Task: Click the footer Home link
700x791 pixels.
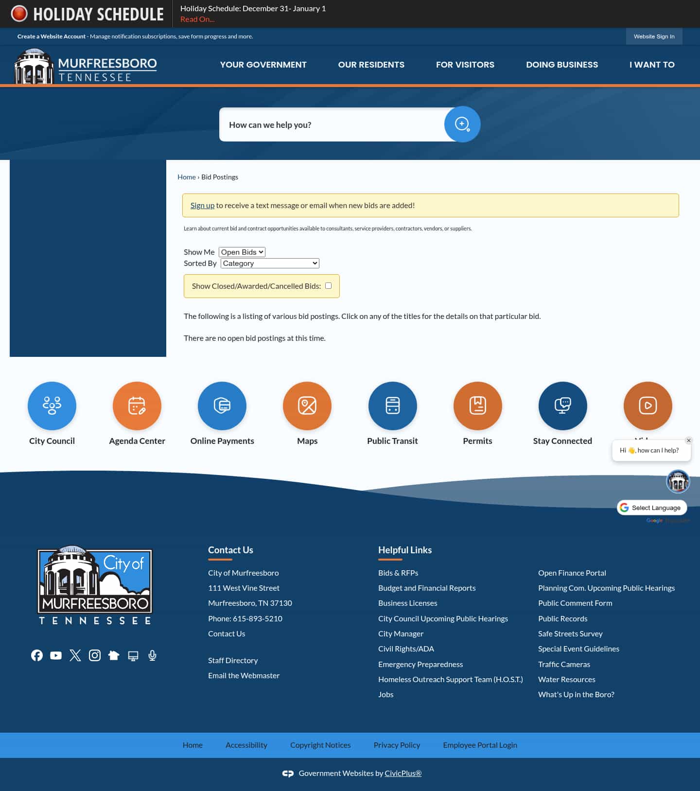Action: [192, 745]
